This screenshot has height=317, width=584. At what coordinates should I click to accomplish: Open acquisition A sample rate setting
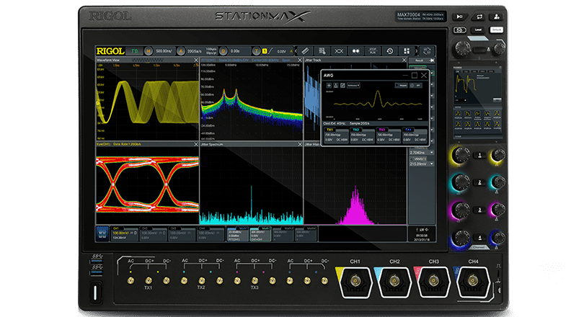pos(181,51)
